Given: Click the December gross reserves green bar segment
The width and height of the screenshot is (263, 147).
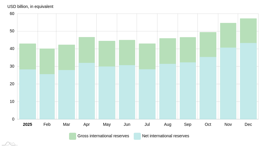Looking at the screenshot, I should coord(248,31).
